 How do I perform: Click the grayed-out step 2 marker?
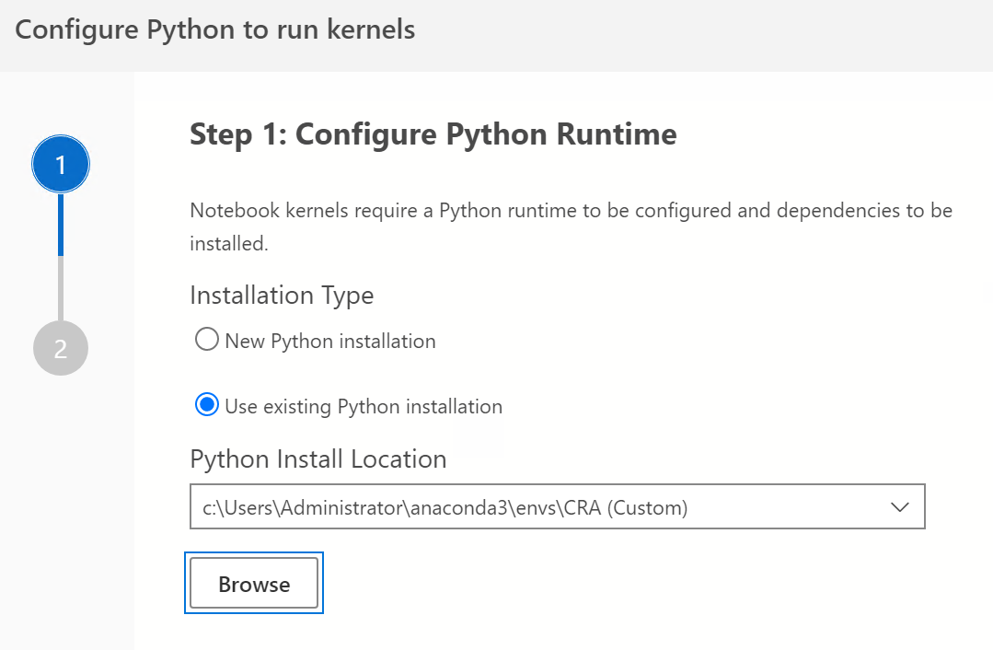coord(61,348)
